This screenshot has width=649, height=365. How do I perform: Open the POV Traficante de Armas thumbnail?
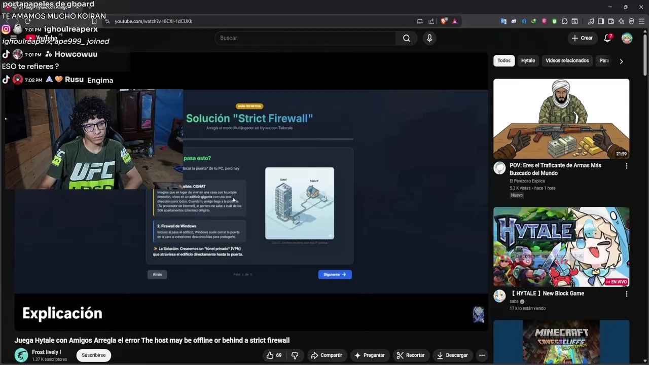tap(561, 119)
